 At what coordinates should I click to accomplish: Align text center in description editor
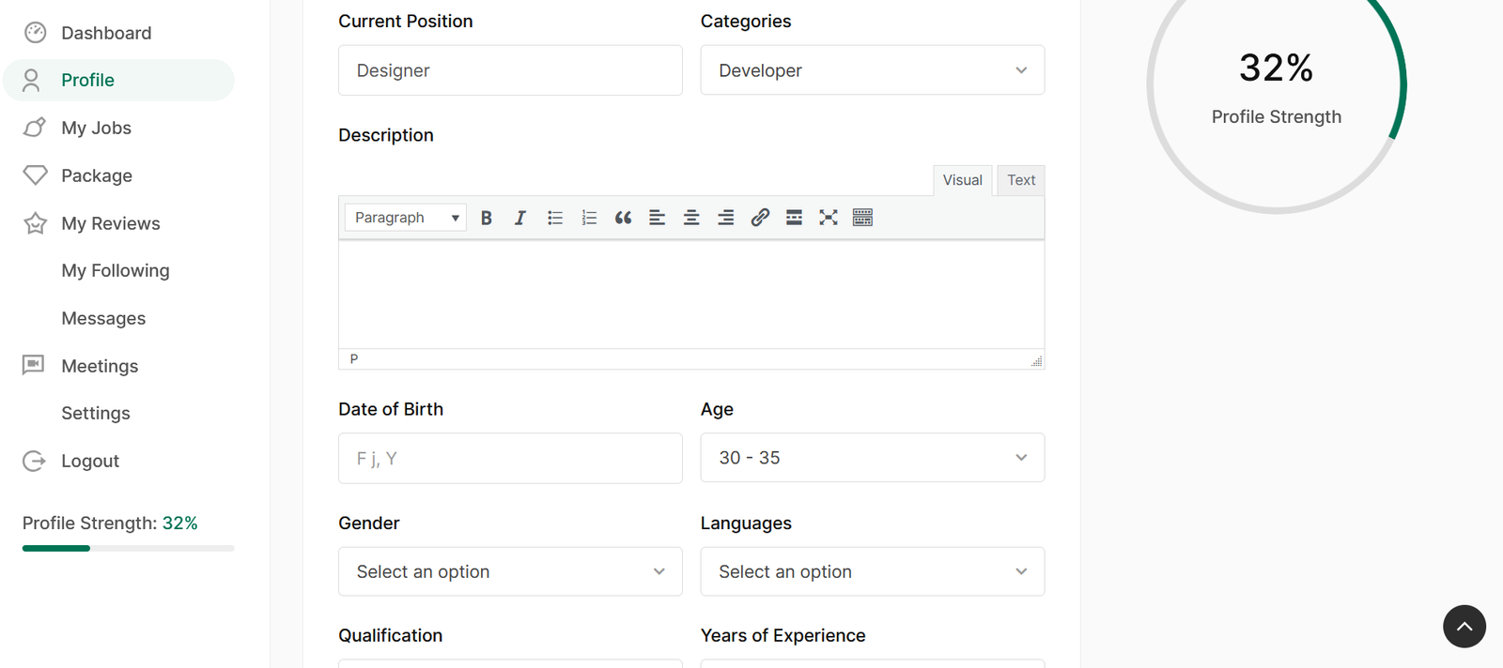[x=691, y=218]
